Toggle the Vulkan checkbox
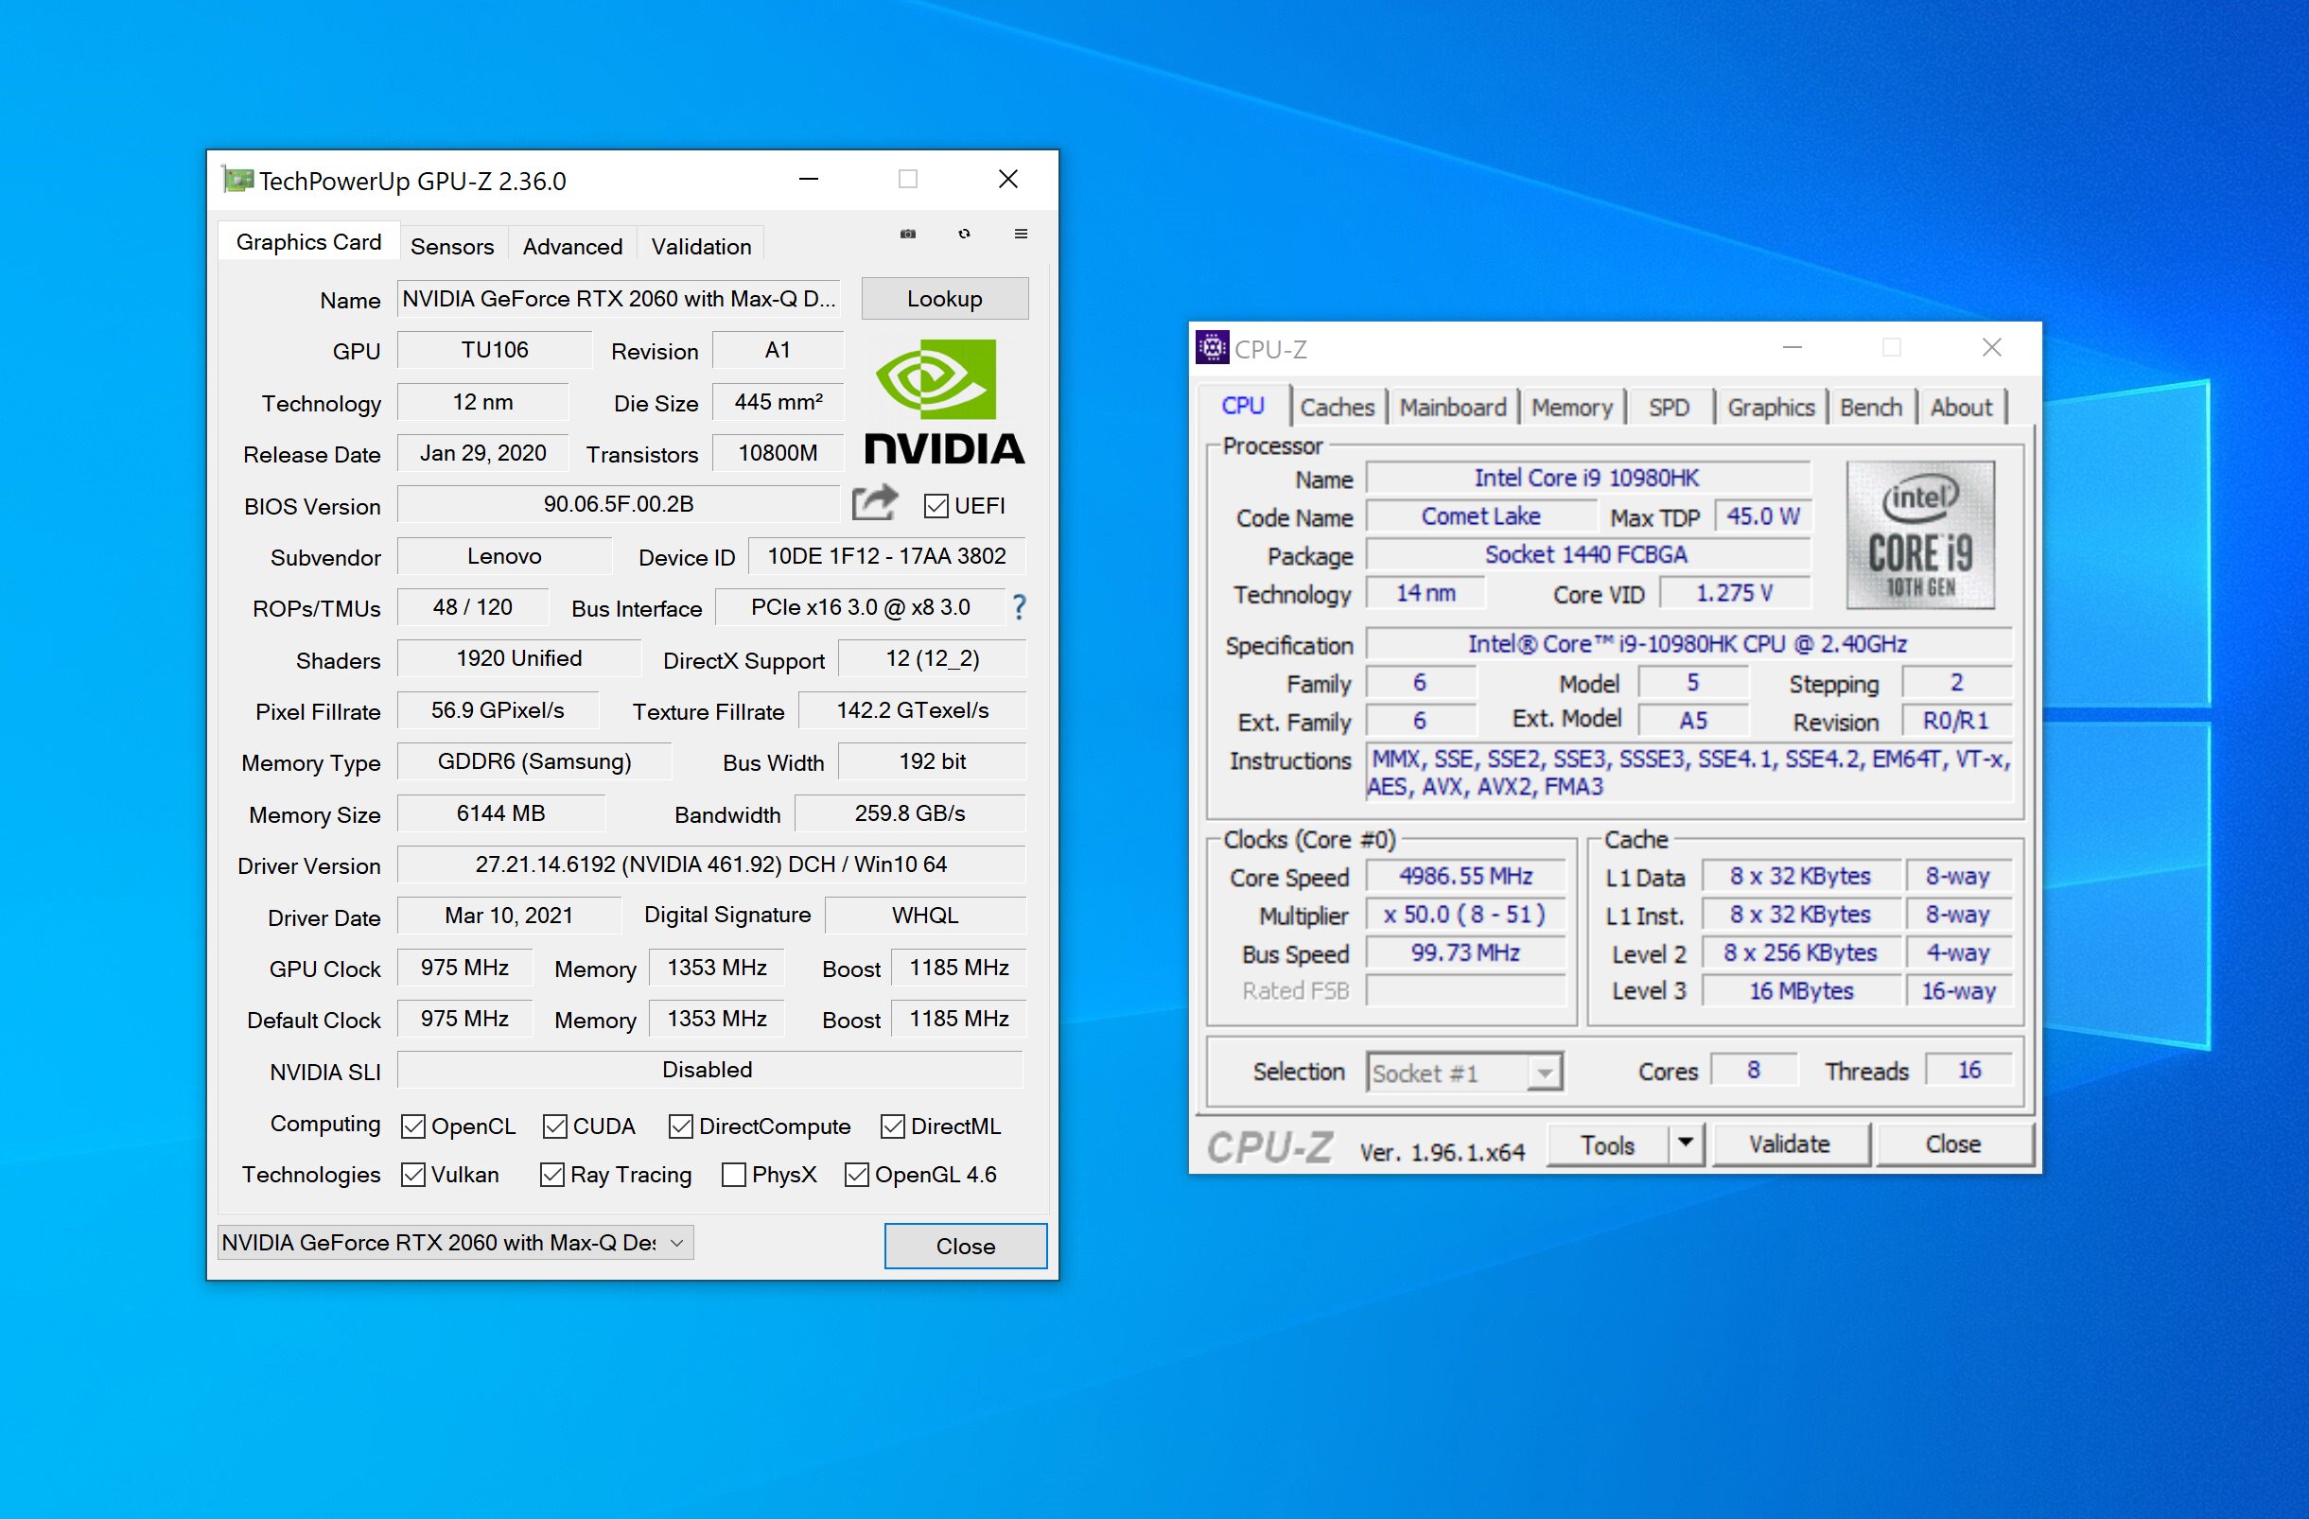Screen dimensions: 2309x1519 (413, 1175)
